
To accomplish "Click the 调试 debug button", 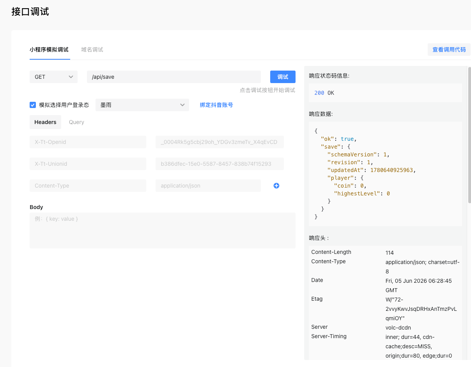I will (283, 77).
